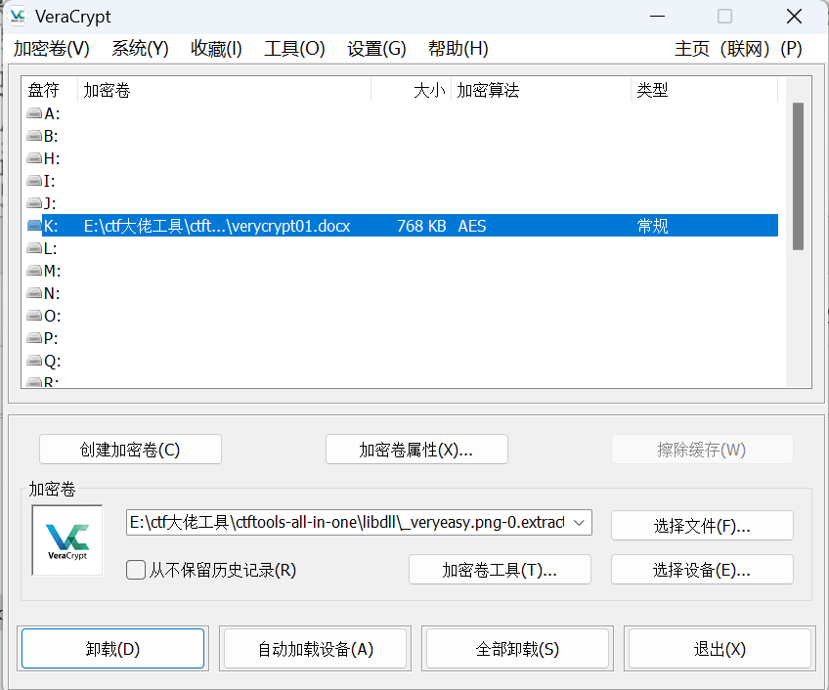This screenshot has height=690, width=829.
Task: Click the drive icon for A:
Action: pyautogui.click(x=34, y=113)
